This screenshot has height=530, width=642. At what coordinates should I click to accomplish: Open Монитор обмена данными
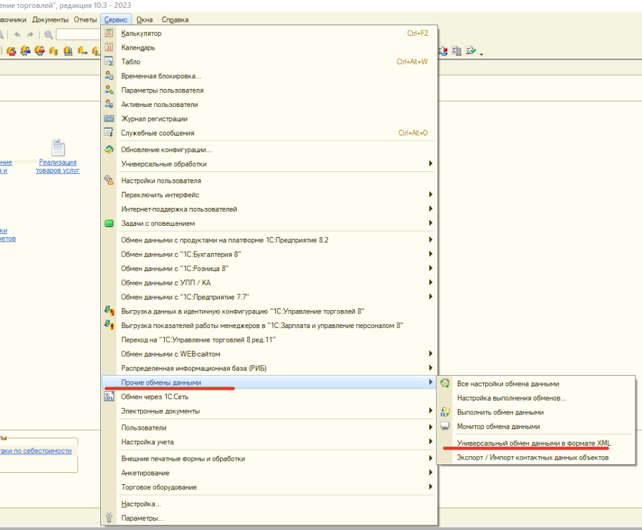click(x=498, y=426)
